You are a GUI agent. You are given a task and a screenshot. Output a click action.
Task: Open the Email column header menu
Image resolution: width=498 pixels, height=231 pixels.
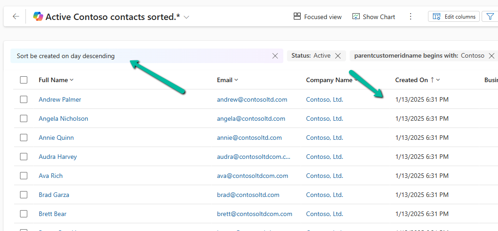227,80
